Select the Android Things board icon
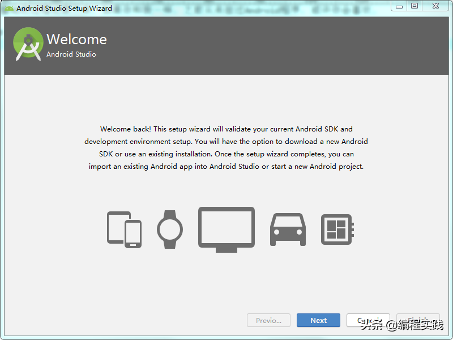Screen dimensions: 453x340 pos(337,229)
